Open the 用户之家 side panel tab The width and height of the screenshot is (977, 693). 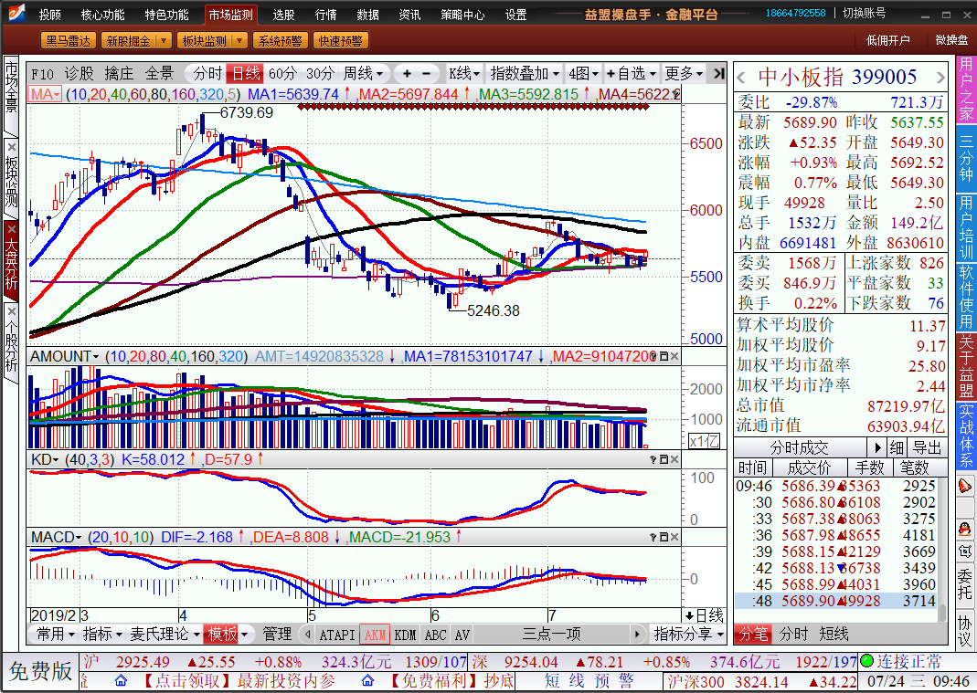[x=966, y=89]
